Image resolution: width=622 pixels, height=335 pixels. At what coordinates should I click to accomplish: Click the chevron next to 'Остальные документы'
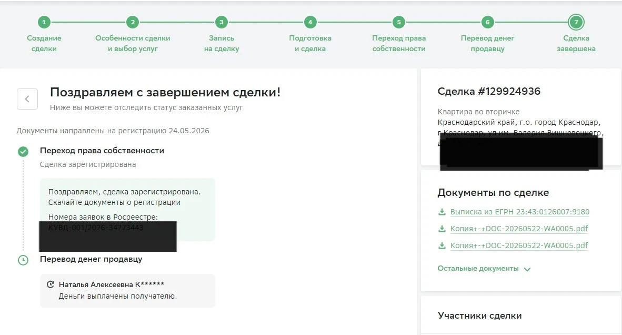(x=527, y=269)
